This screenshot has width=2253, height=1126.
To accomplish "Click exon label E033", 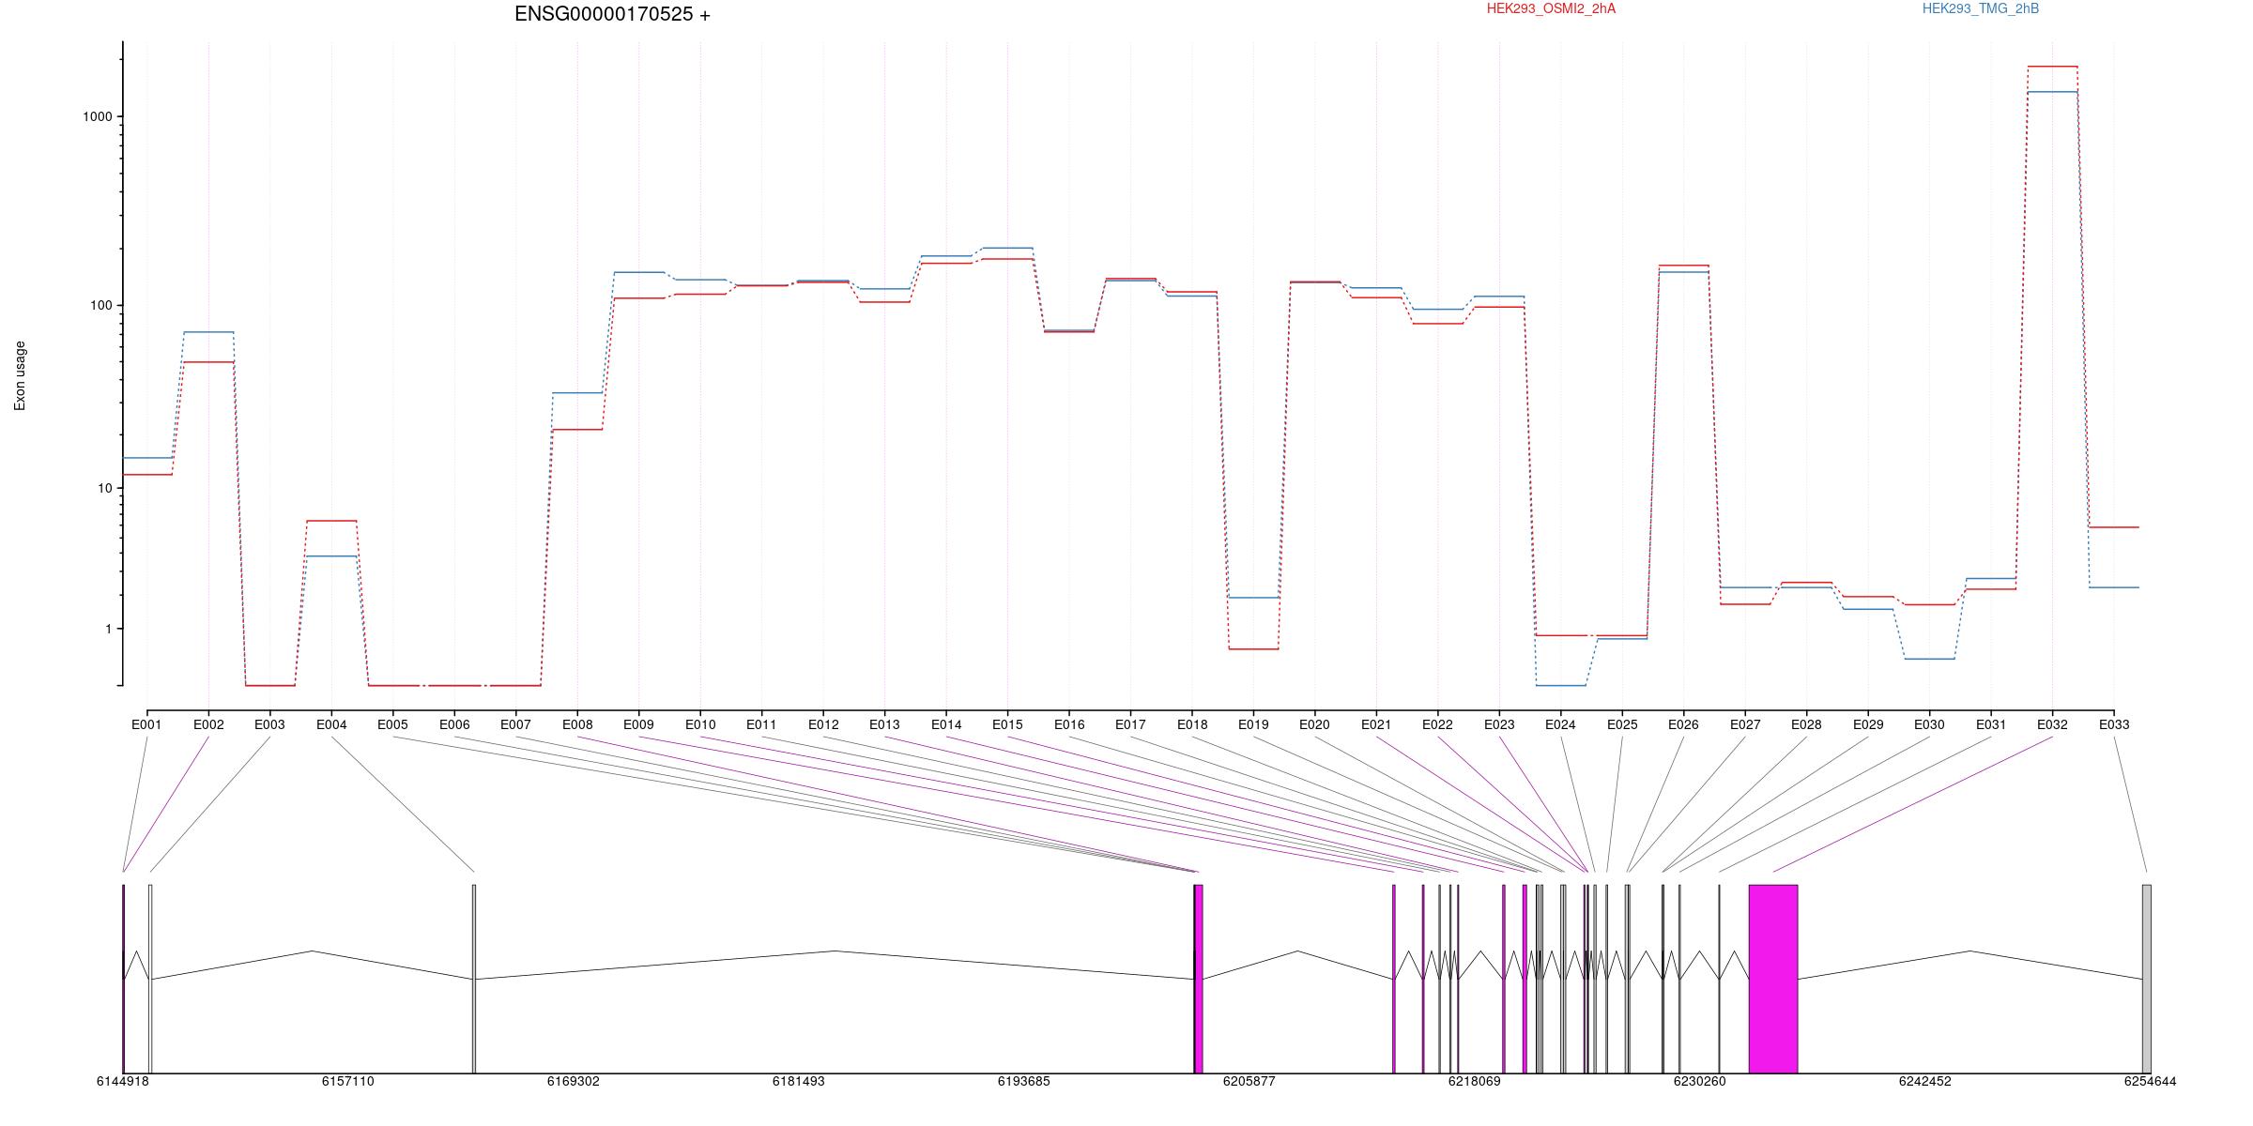I will pyautogui.click(x=2114, y=724).
